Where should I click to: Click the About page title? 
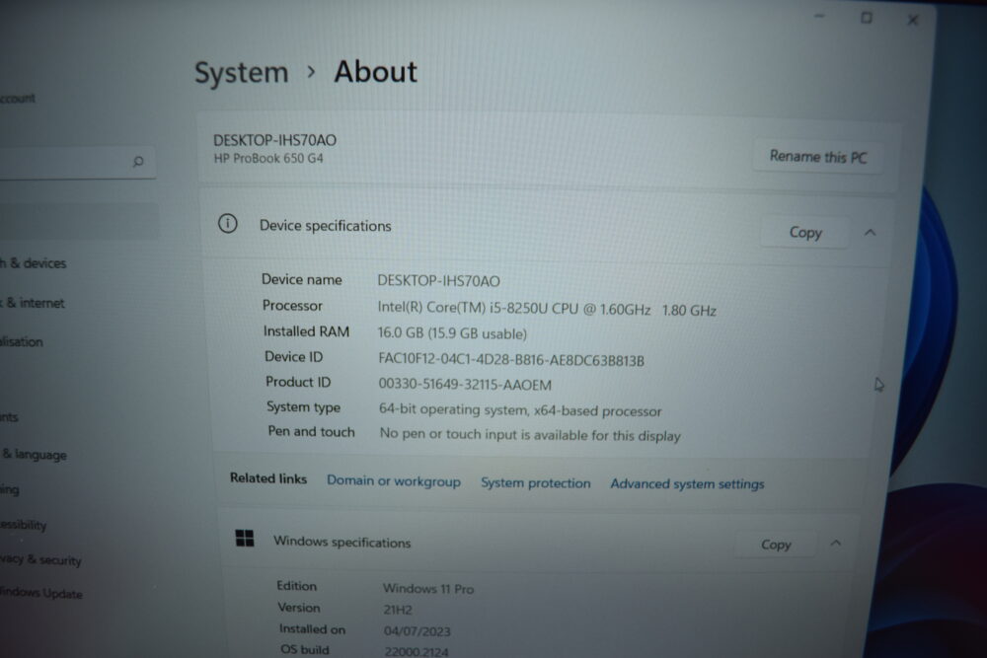coord(376,72)
